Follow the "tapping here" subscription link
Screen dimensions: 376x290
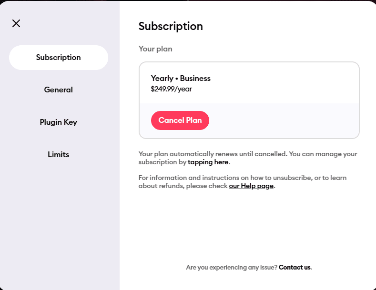[208, 162]
